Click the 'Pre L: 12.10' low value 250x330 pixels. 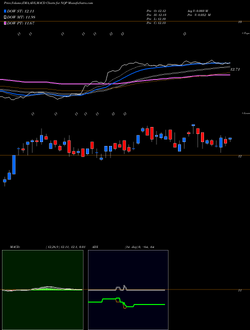[x=156, y=19]
